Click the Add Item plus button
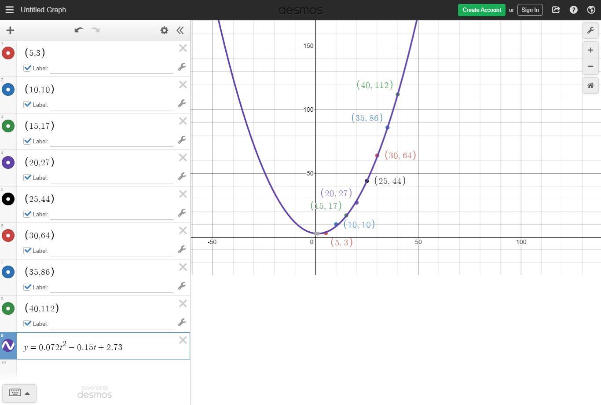The height and width of the screenshot is (405, 601). click(10, 30)
